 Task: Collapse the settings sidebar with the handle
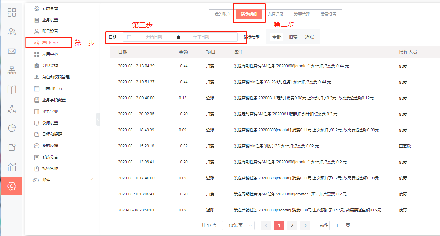[x=98, y=119]
